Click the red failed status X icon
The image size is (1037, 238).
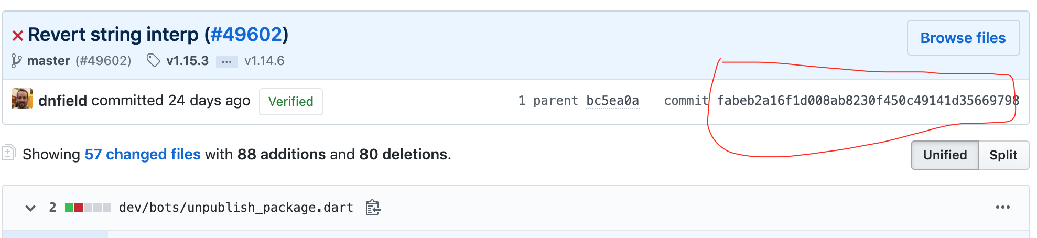pyautogui.click(x=18, y=36)
